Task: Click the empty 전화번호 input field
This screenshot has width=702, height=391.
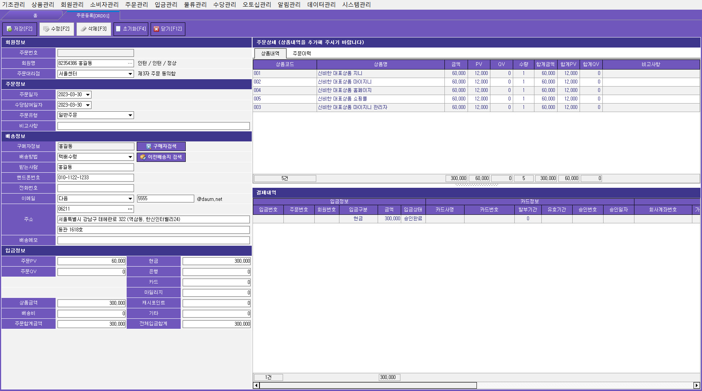Action: click(x=96, y=188)
